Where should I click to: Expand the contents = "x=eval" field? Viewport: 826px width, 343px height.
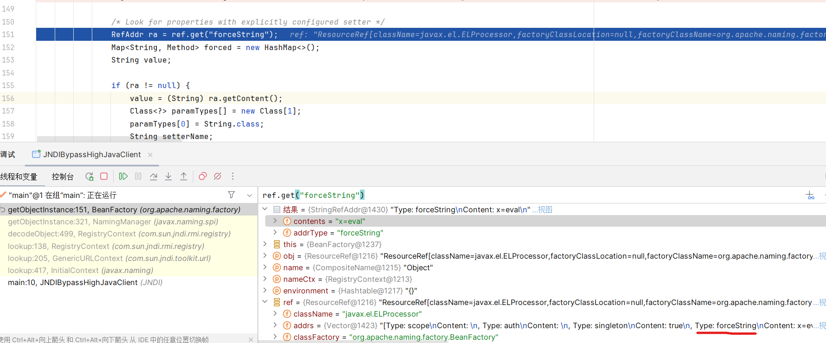coord(275,221)
